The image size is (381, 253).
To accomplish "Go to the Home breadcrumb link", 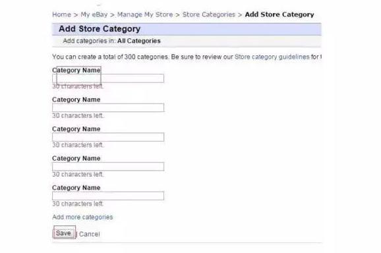I will pos(61,14).
